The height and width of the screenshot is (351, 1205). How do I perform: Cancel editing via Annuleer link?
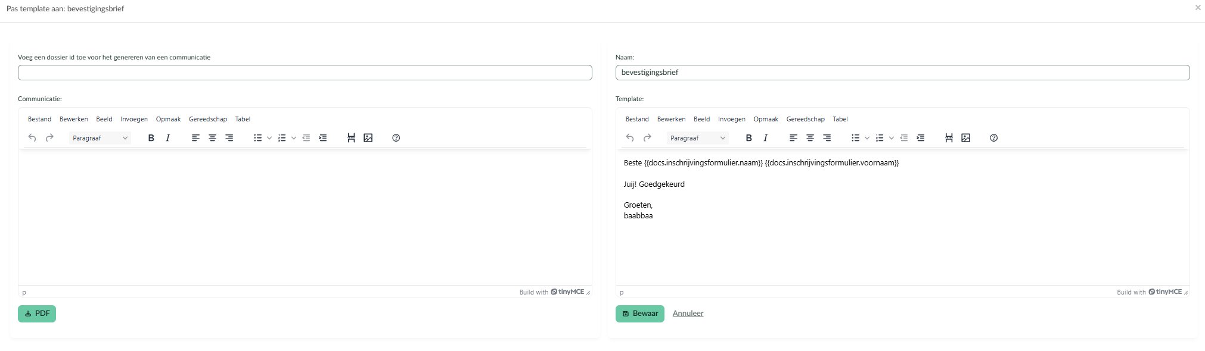coord(688,314)
